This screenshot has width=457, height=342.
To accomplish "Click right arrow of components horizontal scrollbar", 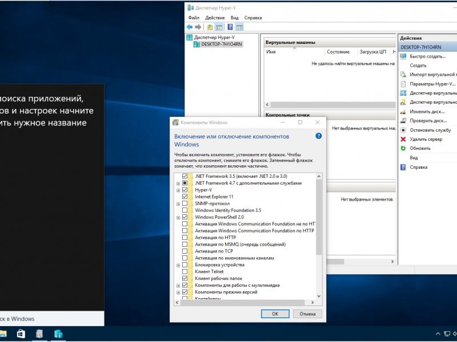I will [312, 303].
